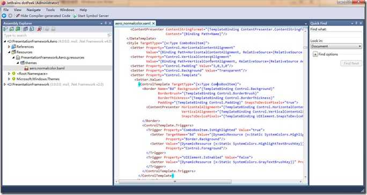Close the aero_normalcolor.xaml tab
This screenshot has height=195, width=367.
click(x=153, y=24)
